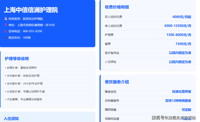
Task: Click the value 标准化营养餐
Action: [182, 92]
